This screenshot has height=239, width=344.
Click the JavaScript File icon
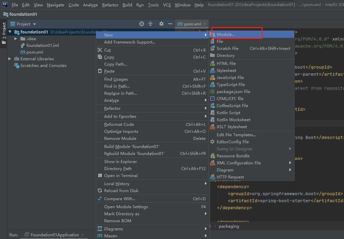coord(212,77)
